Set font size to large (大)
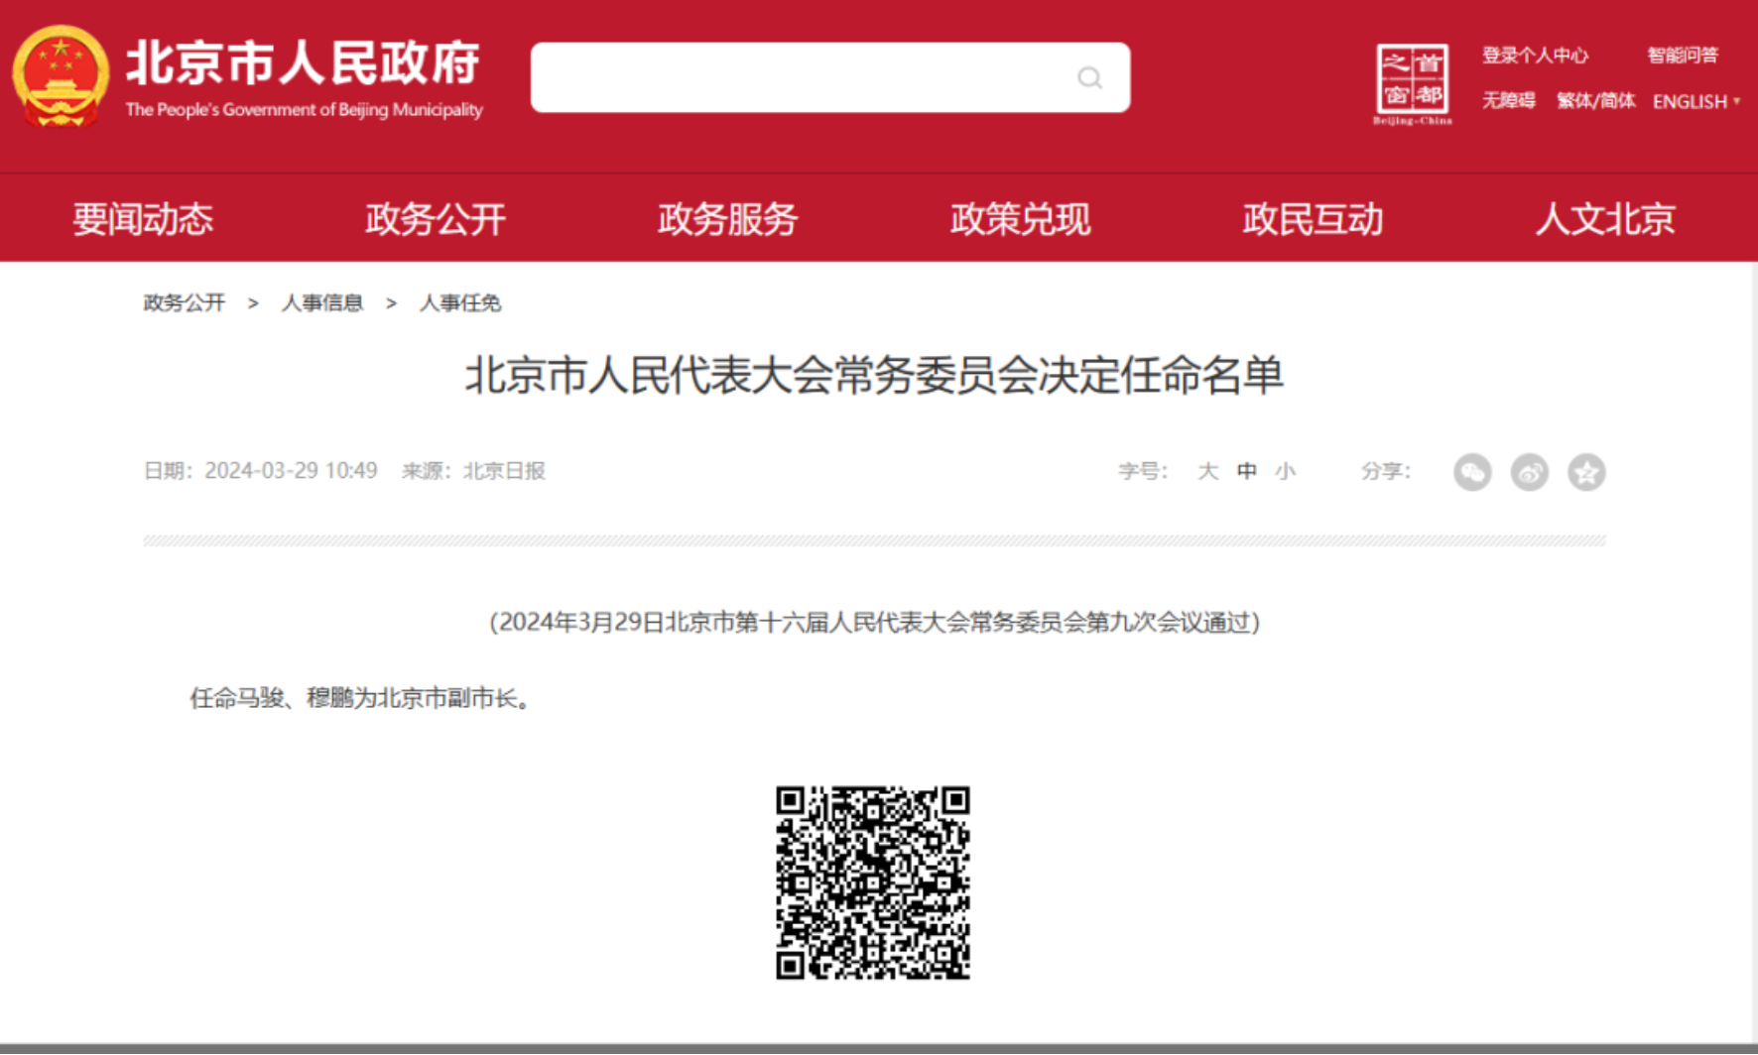The width and height of the screenshot is (1758, 1055). 1207,471
